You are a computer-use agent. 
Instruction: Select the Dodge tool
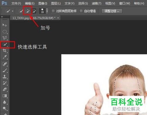5,109
